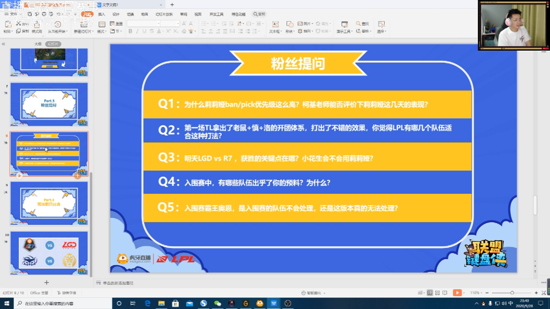550x309 pixels.
Task: Click the search (查找) box in menu bar
Action: coord(259,14)
